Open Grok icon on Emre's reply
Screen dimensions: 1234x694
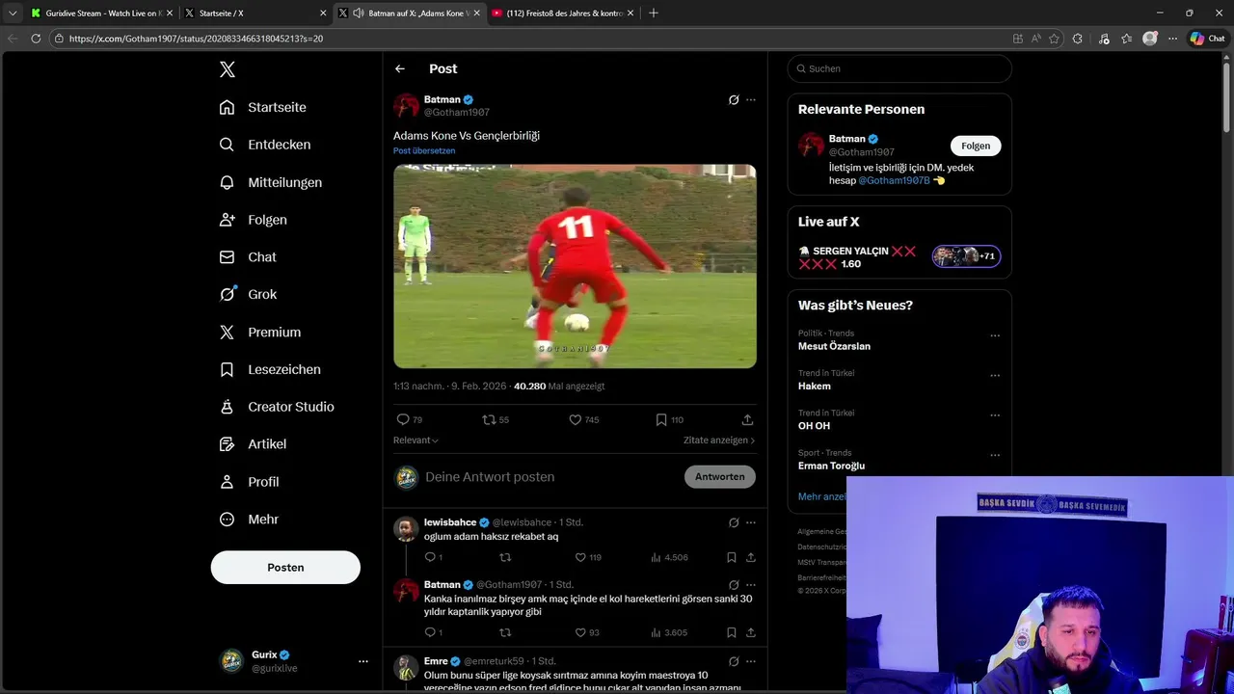coord(734,661)
